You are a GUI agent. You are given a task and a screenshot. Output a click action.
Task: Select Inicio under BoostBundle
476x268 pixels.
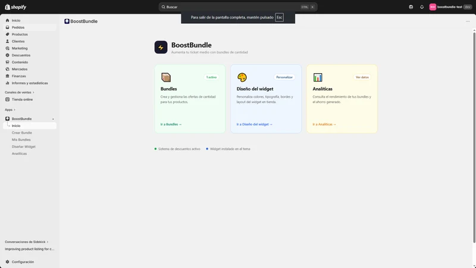click(30, 126)
